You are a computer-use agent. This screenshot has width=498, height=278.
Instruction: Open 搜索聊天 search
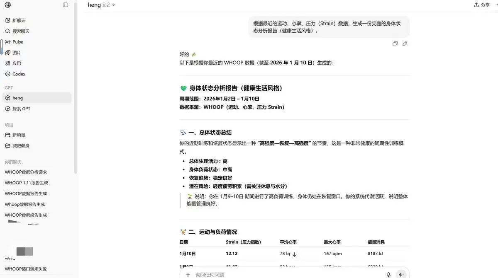click(37, 31)
